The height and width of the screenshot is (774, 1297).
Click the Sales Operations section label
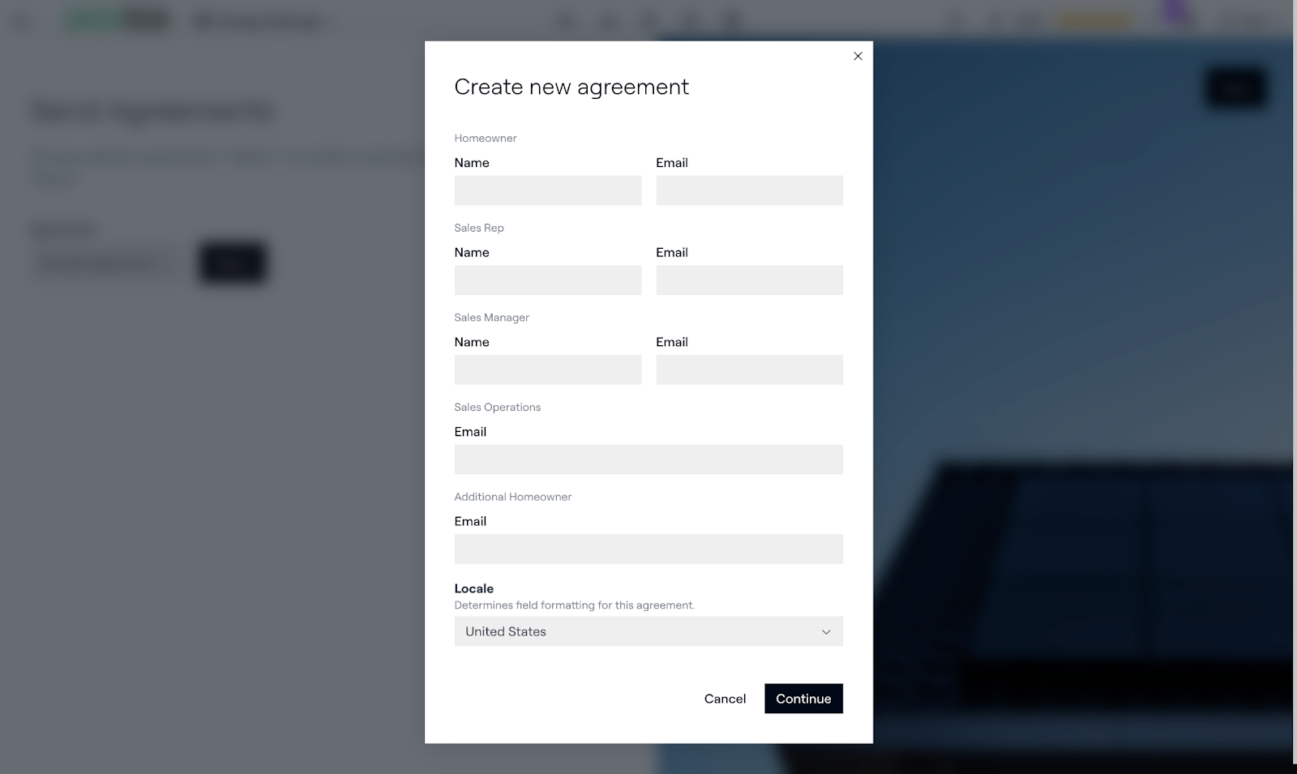click(x=497, y=407)
